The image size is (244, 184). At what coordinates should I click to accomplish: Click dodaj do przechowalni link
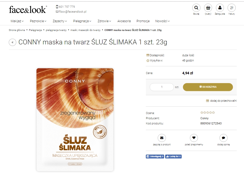pyautogui.click(x=221, y=101)
